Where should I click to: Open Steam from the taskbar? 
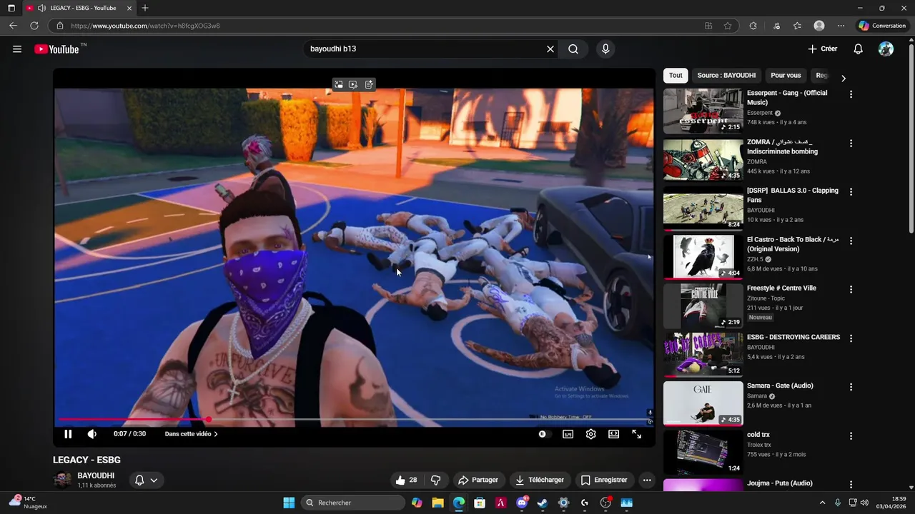point(543,503)
